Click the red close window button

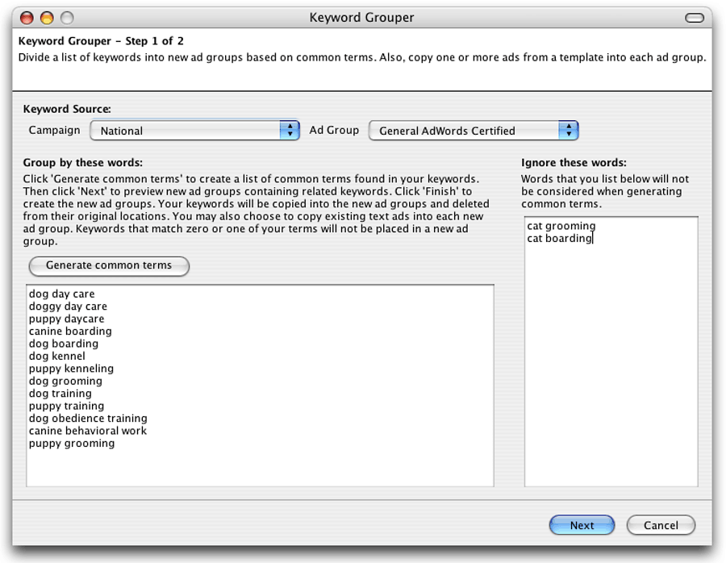(27, 18)
